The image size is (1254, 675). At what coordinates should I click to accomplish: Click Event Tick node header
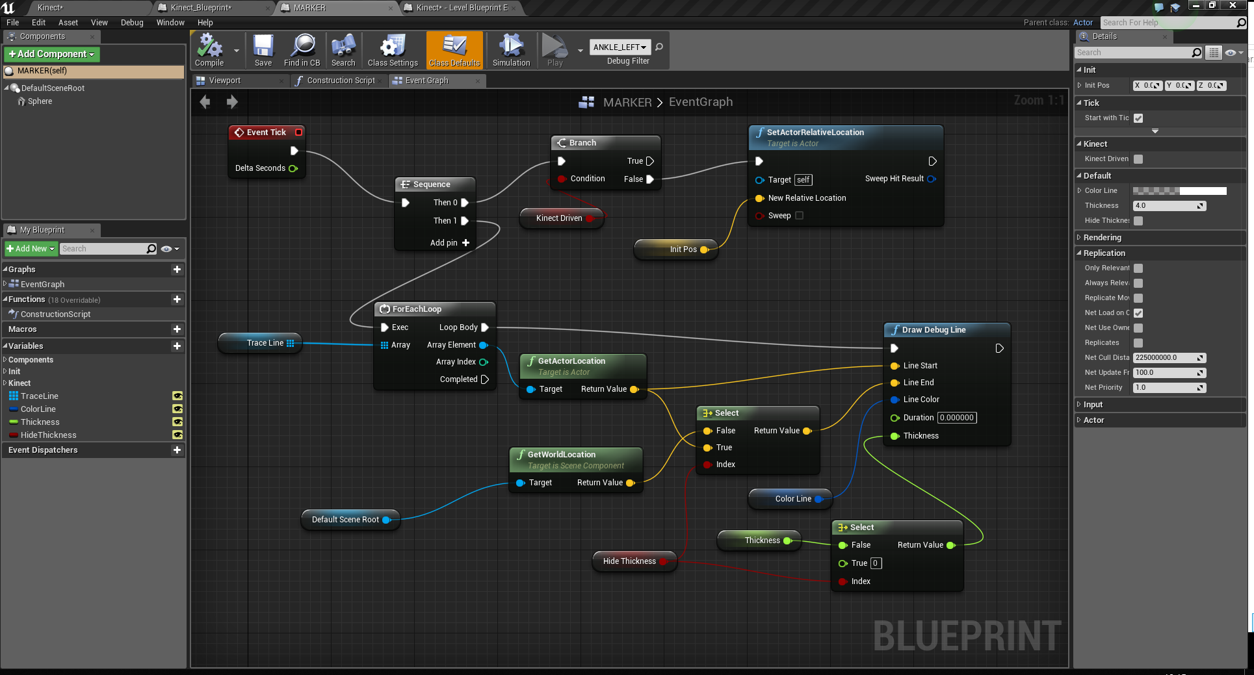(x=267, y=133)
